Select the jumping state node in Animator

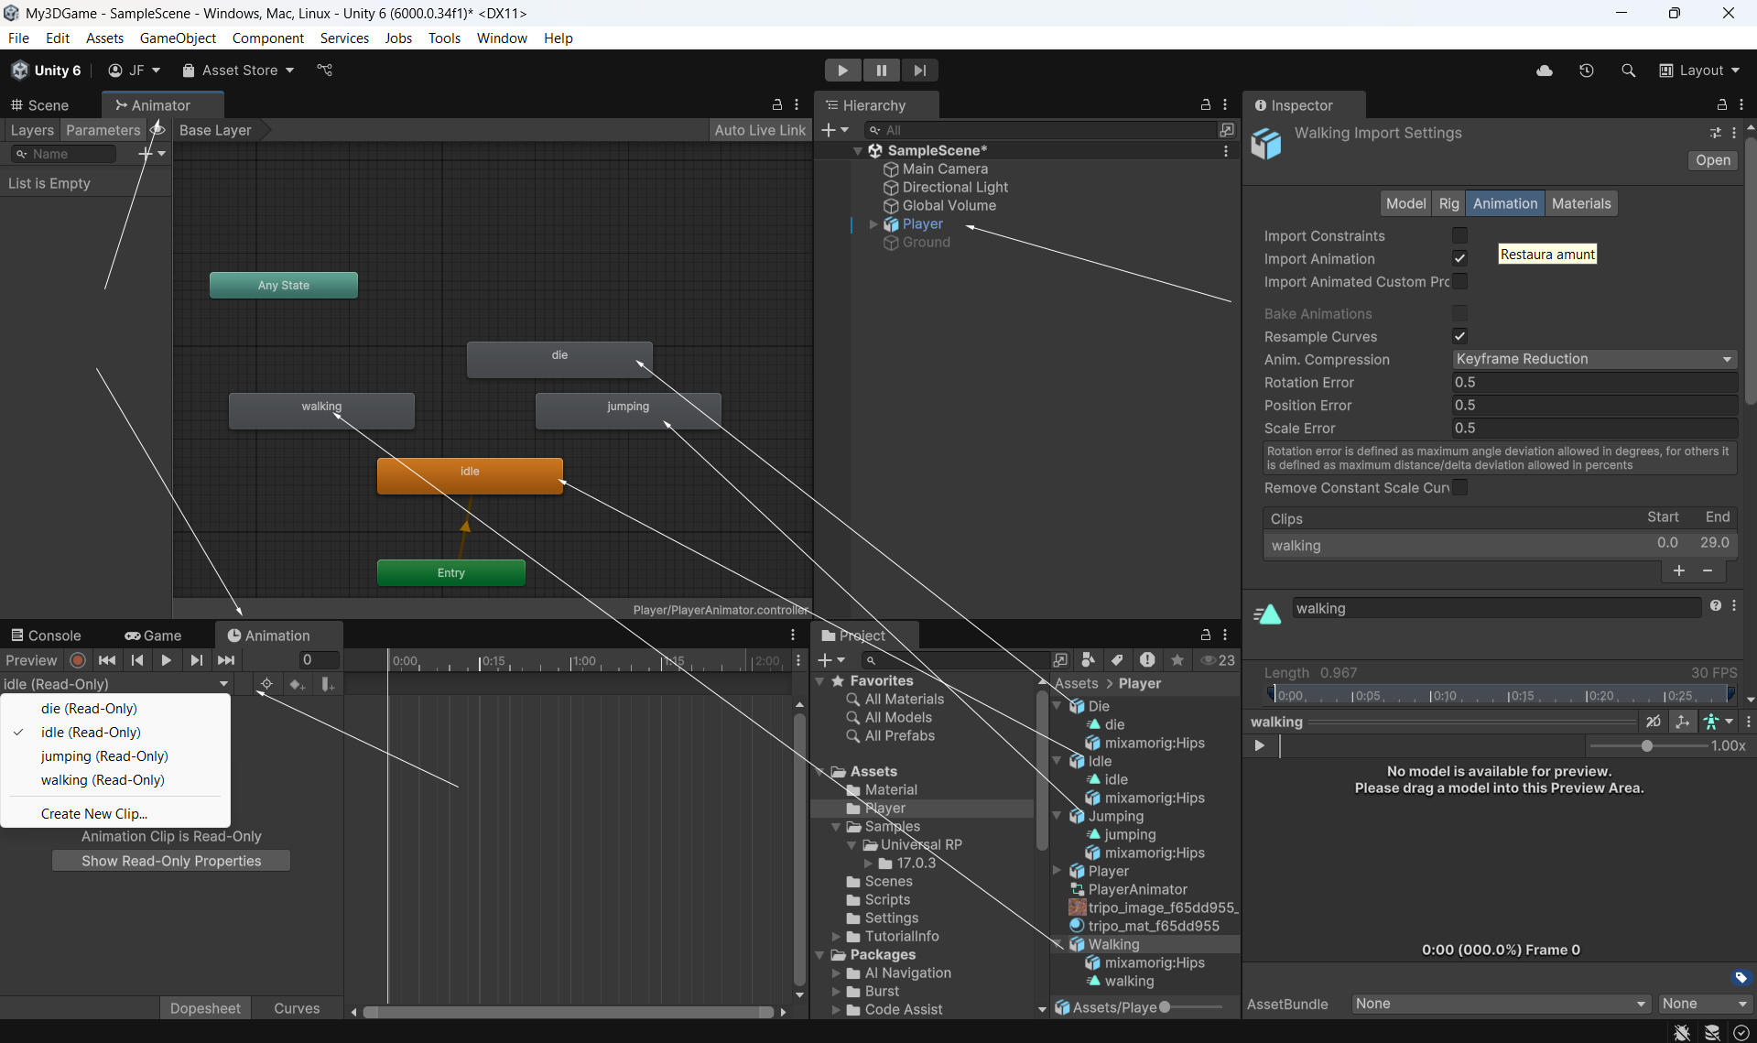(x=627, y=410)
